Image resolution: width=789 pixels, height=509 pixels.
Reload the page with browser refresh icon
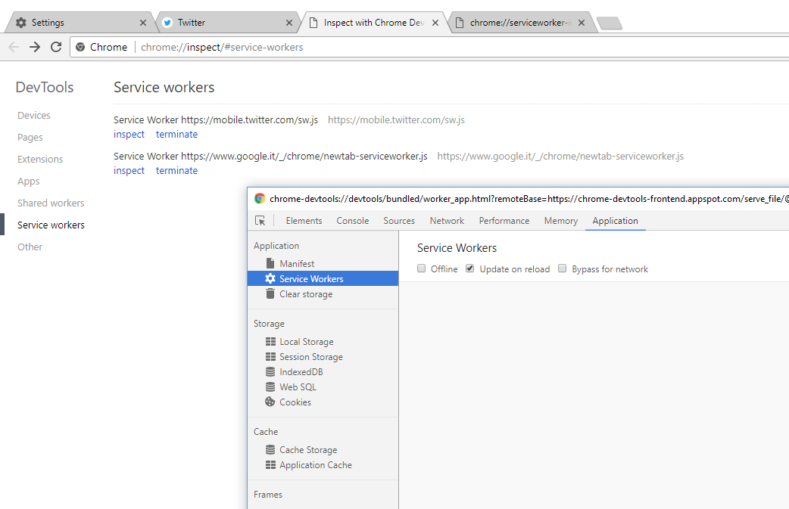56,47
